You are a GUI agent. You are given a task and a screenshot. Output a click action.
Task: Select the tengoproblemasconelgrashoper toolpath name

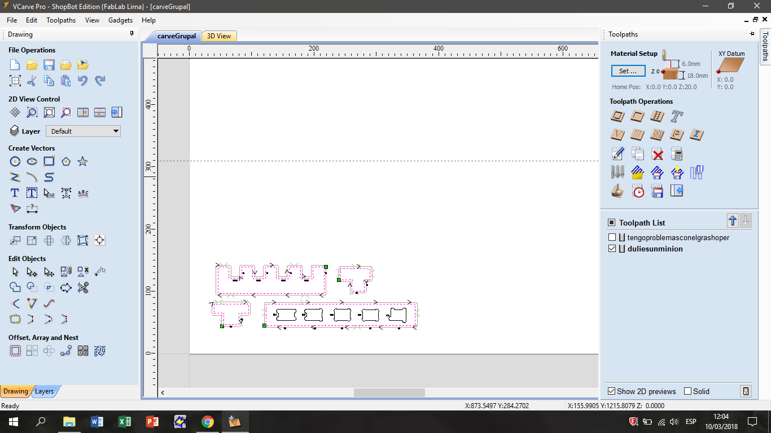(x=678, y=238)
